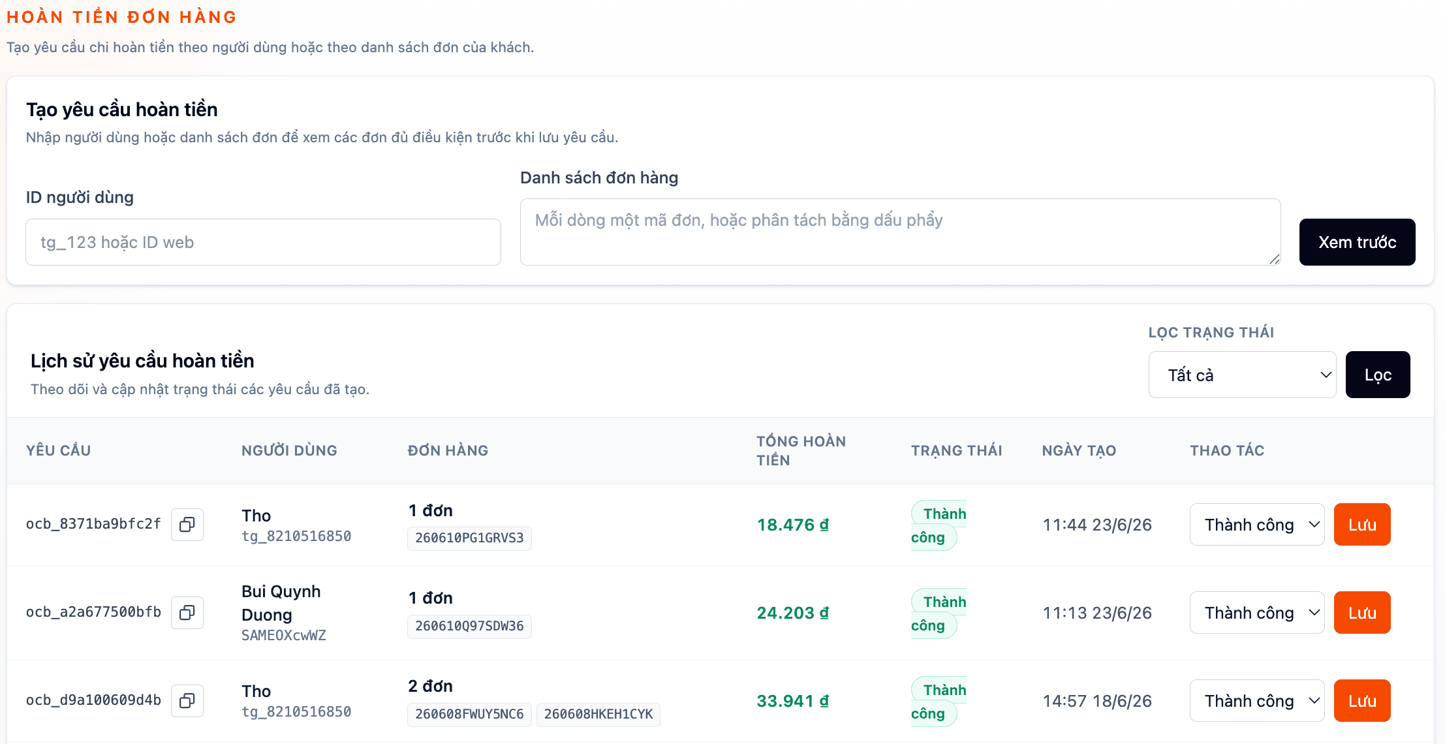
Task: Click Thành công badge in ocb_d9a100609d4b row
Action: 939,702
